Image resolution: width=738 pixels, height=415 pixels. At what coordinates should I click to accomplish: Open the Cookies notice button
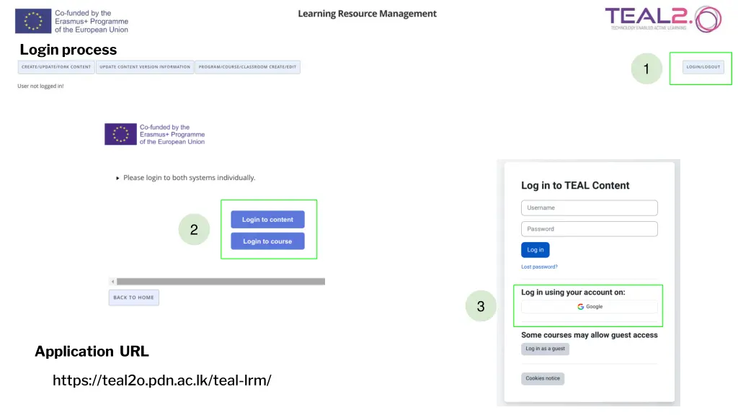pyautogui.click(x=543, y=378)
